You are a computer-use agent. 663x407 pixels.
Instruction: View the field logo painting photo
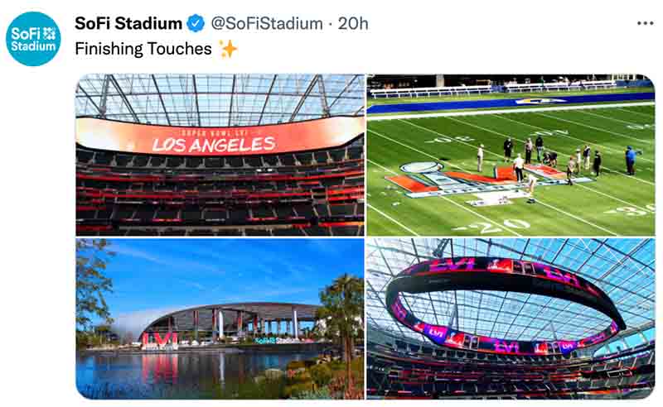(511, 155)
